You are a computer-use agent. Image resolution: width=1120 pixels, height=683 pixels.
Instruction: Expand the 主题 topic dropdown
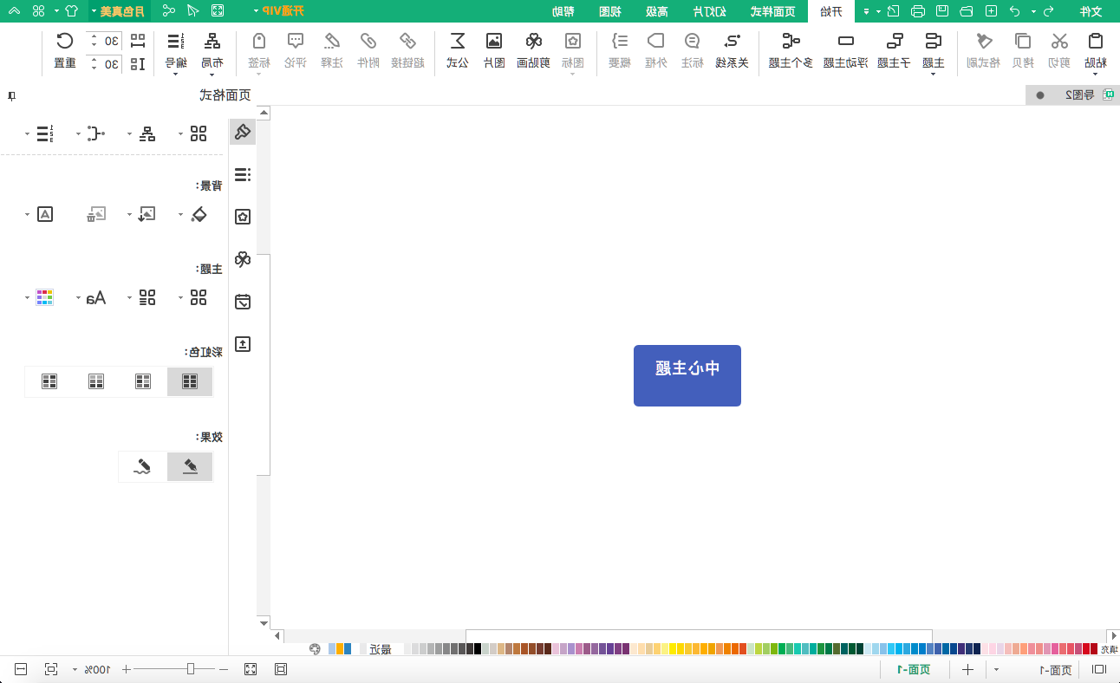point(933,73)
